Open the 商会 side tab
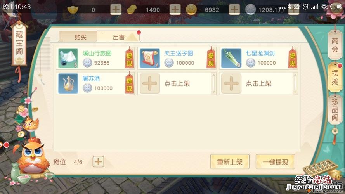The width and height of the screenshot is (345, 194). [335, 45]
